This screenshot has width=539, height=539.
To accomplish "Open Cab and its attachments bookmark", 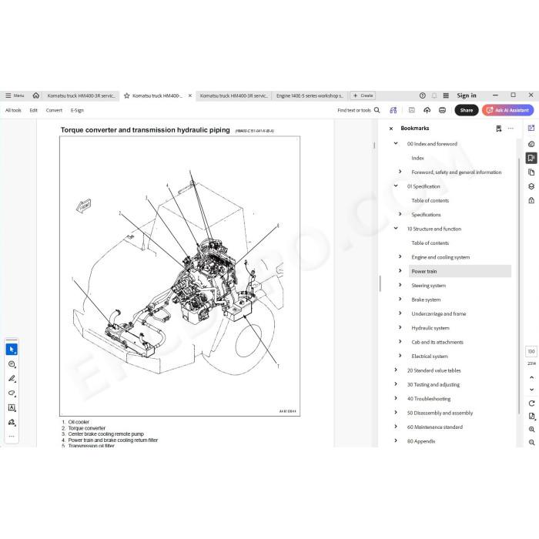I will [437, 342].
